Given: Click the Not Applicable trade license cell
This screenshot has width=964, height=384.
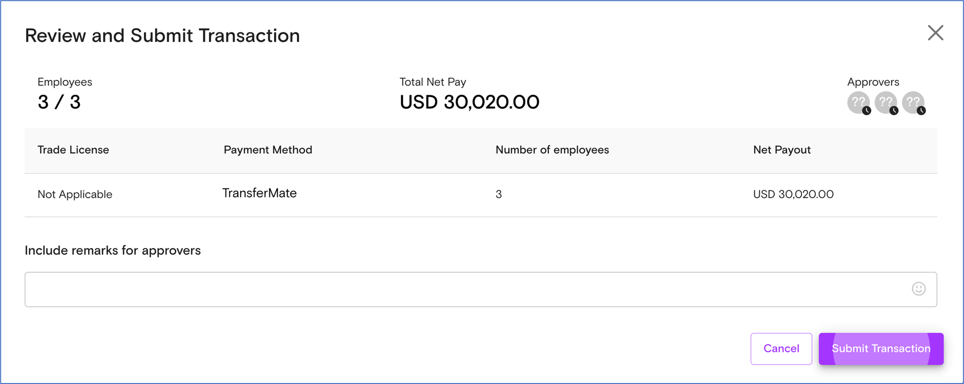Looking at the screenshot, I should click(75, 194).
